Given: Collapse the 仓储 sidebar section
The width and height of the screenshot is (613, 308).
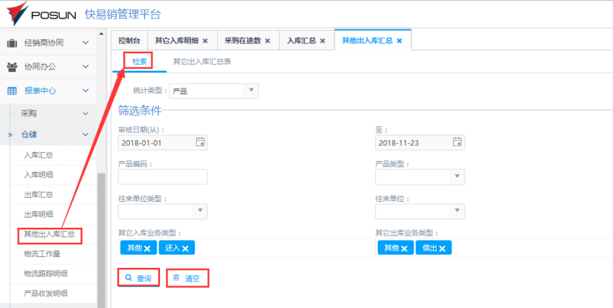Looking at the screenshot, I should tap(86, 135).
